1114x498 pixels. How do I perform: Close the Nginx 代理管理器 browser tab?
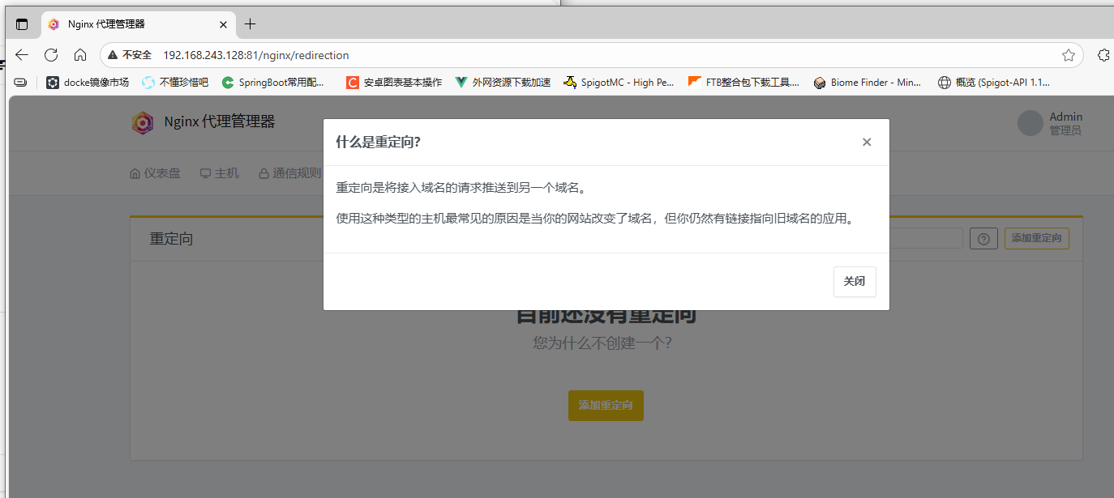click(x=224, y=24)
